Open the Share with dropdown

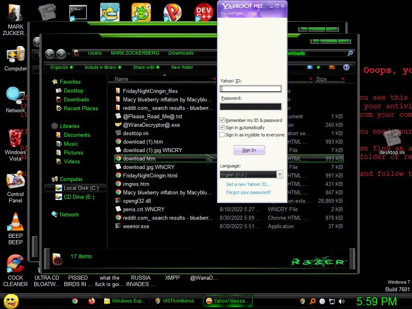(x=146, y=67)
